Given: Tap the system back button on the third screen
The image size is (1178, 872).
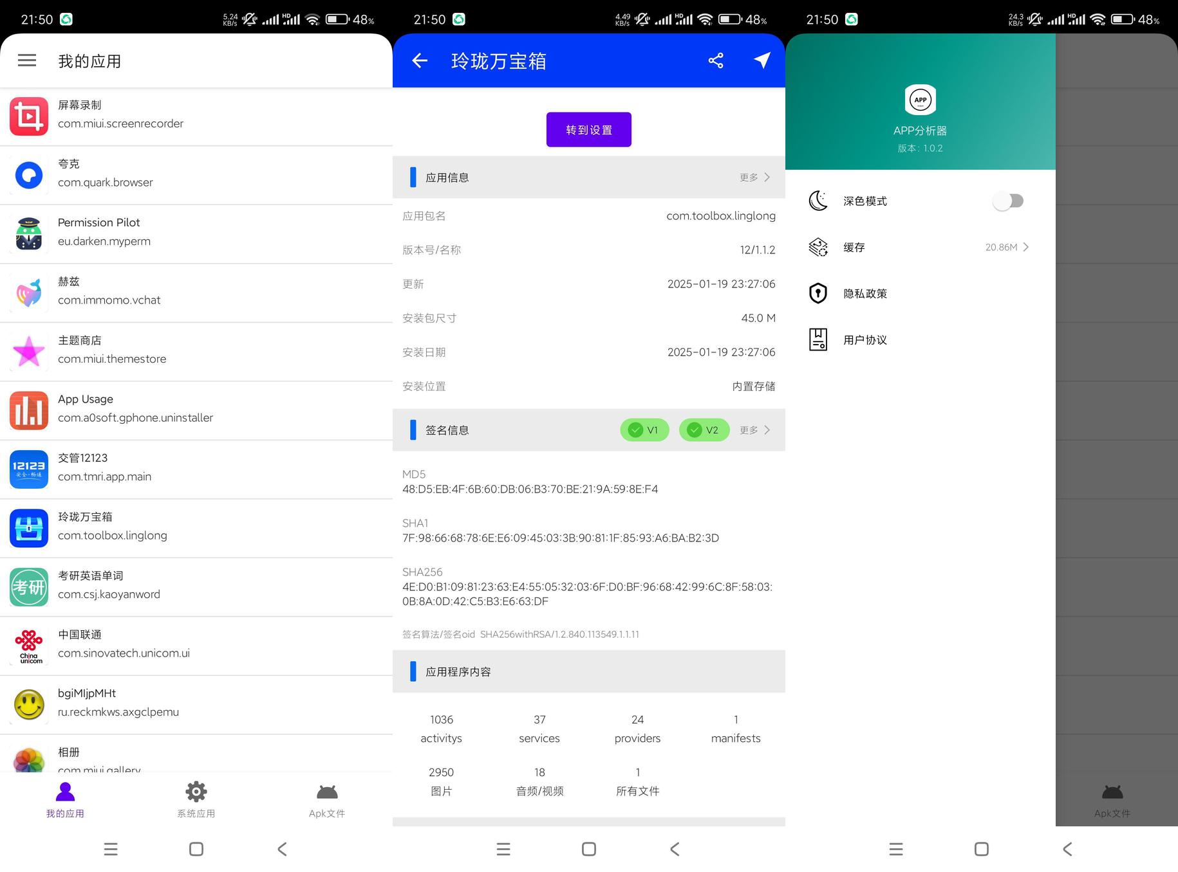Looking at the screenshot, I should (x=1067, y=849).
